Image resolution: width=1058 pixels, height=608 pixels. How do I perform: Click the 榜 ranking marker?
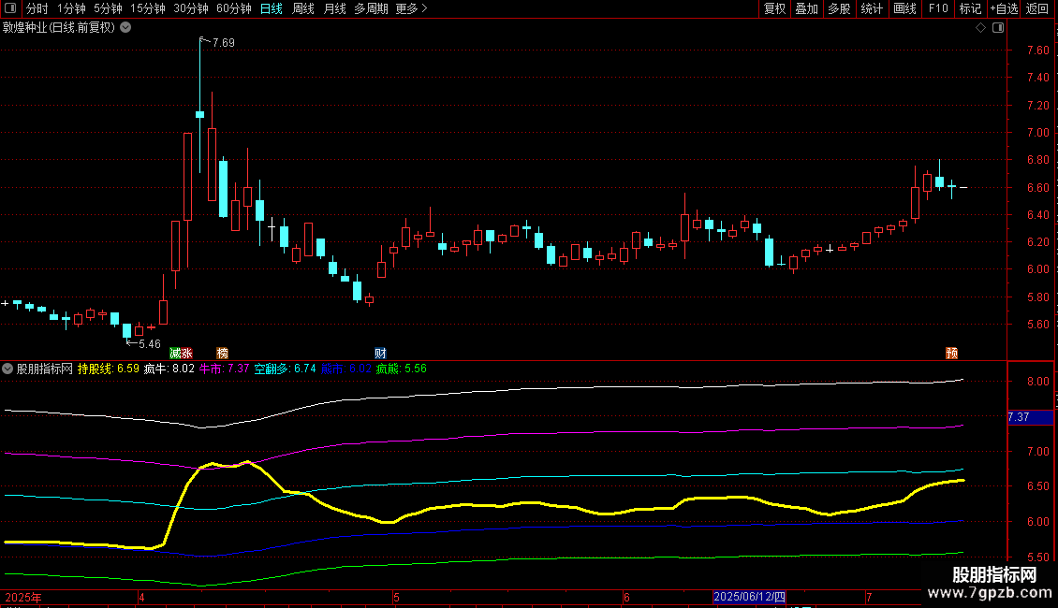point(223,354)
